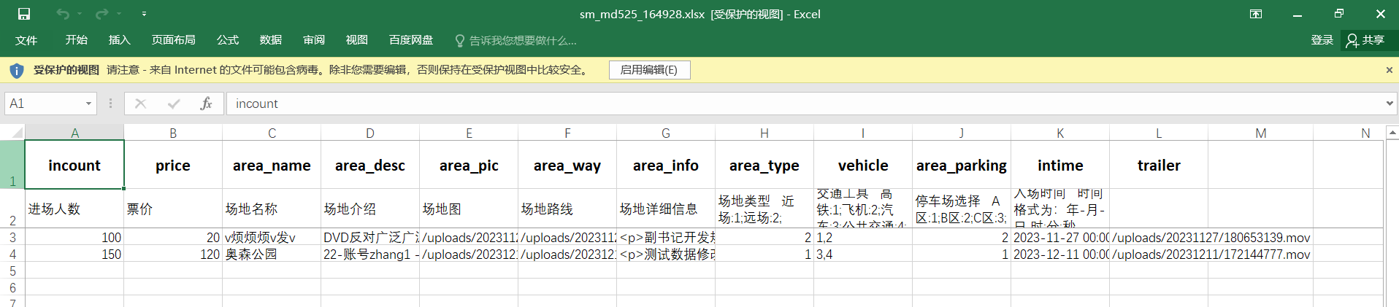Switch to the 数据 ribbon tab

[270, 40]
